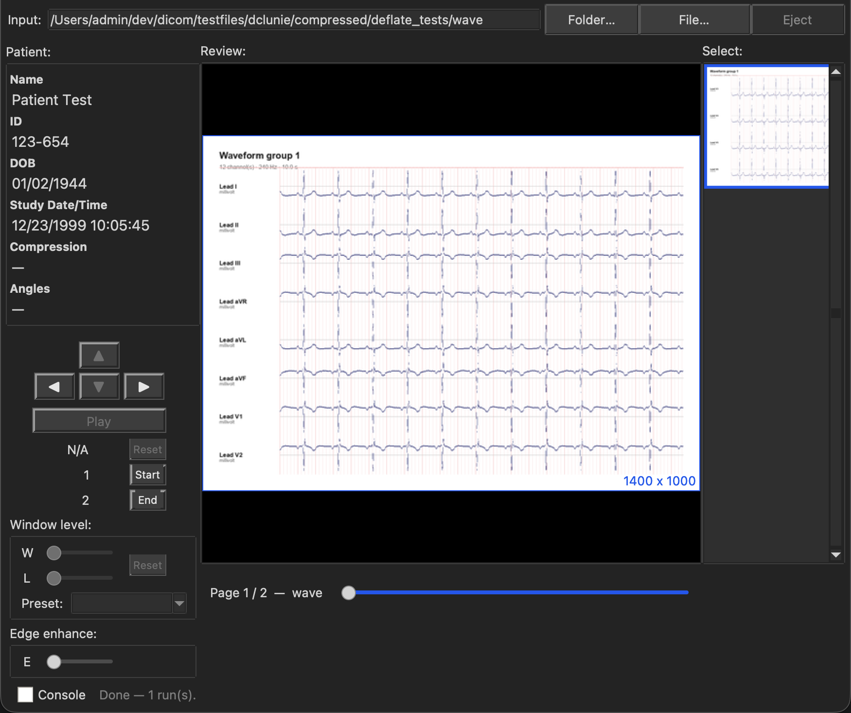The height and width of the screenshot is (713, 851).
Task: Click the 'Done — 1 run(s).' status text
Action: click(148, 695)
